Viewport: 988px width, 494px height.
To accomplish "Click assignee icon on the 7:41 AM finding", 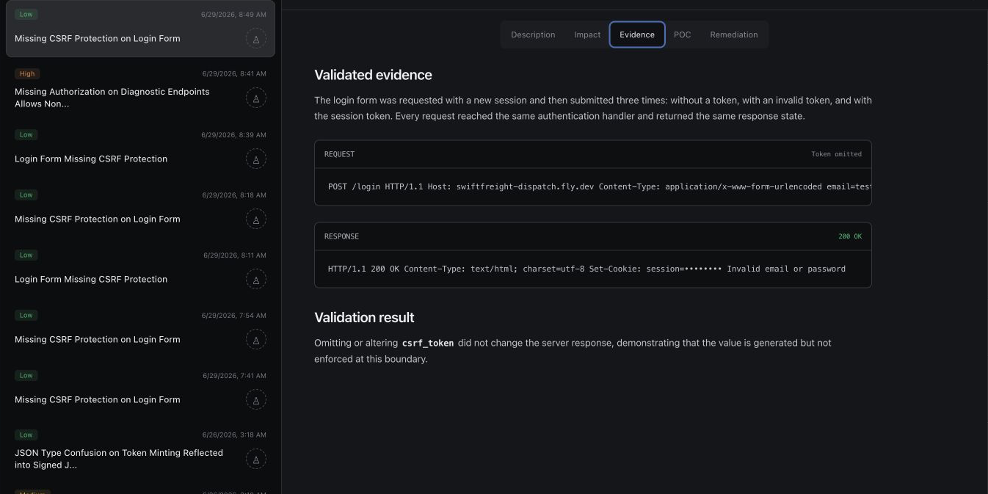I will (255, 399).
